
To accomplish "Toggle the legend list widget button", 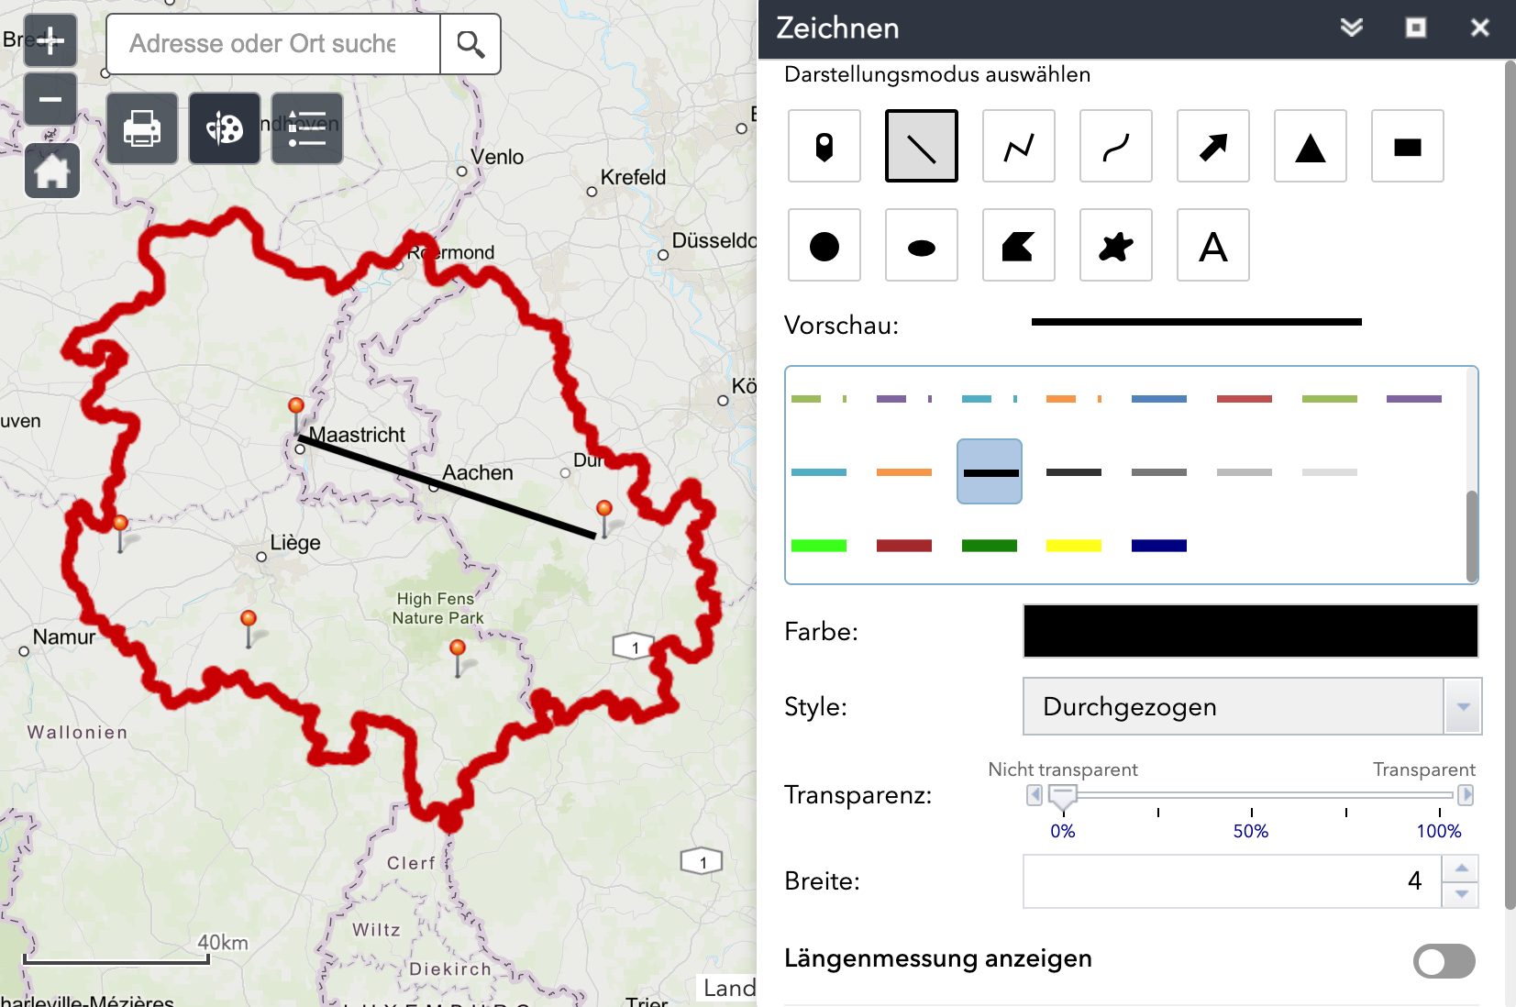I will (x=307, y=128).
